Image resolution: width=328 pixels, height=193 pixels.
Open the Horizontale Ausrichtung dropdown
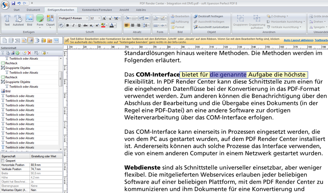[286, 22]
